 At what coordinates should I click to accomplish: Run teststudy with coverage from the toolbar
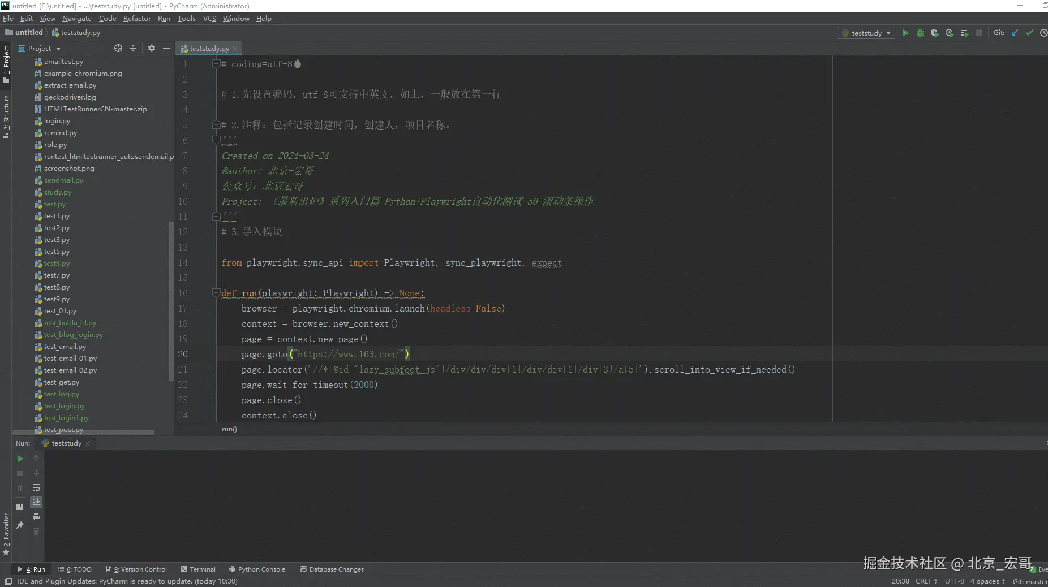934,33
